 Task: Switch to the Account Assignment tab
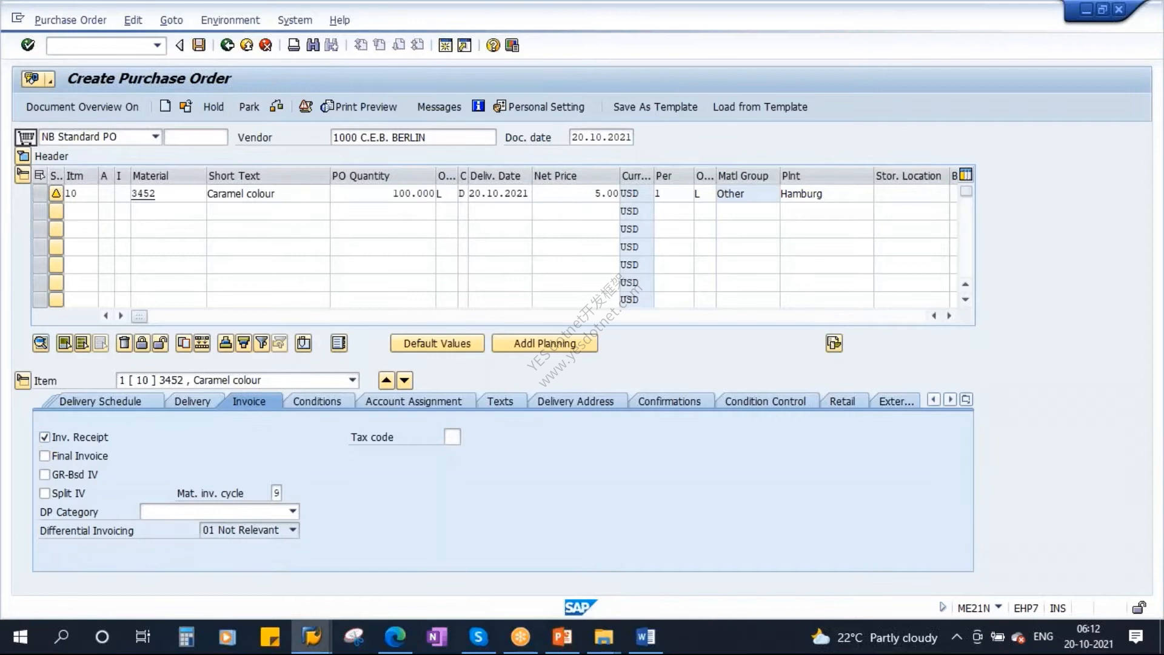pos(413,401)
